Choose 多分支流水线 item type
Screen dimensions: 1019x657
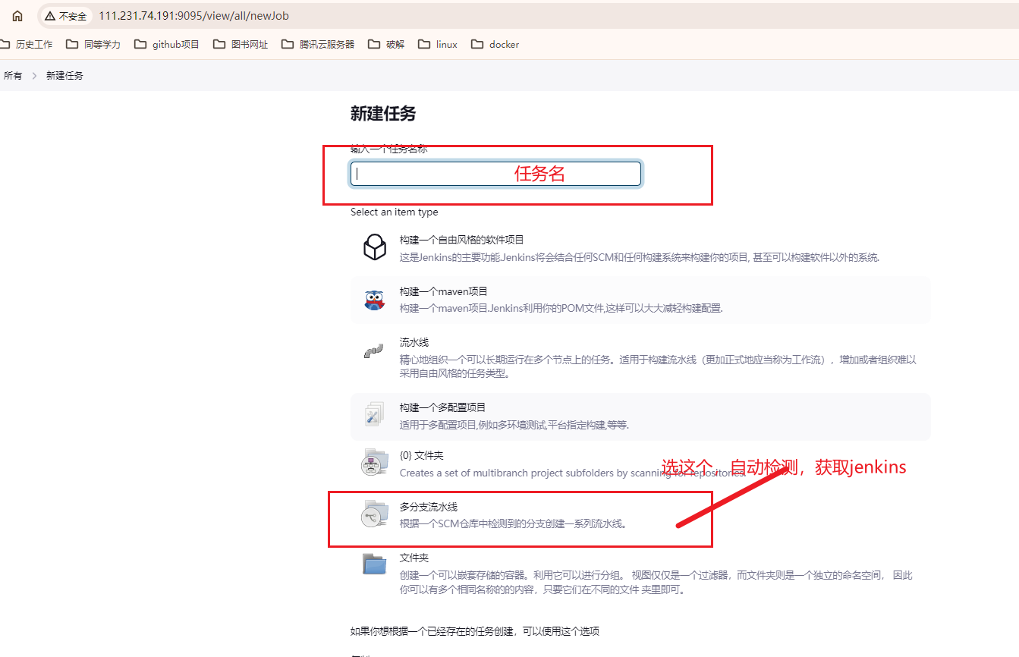tap(640, 515)
